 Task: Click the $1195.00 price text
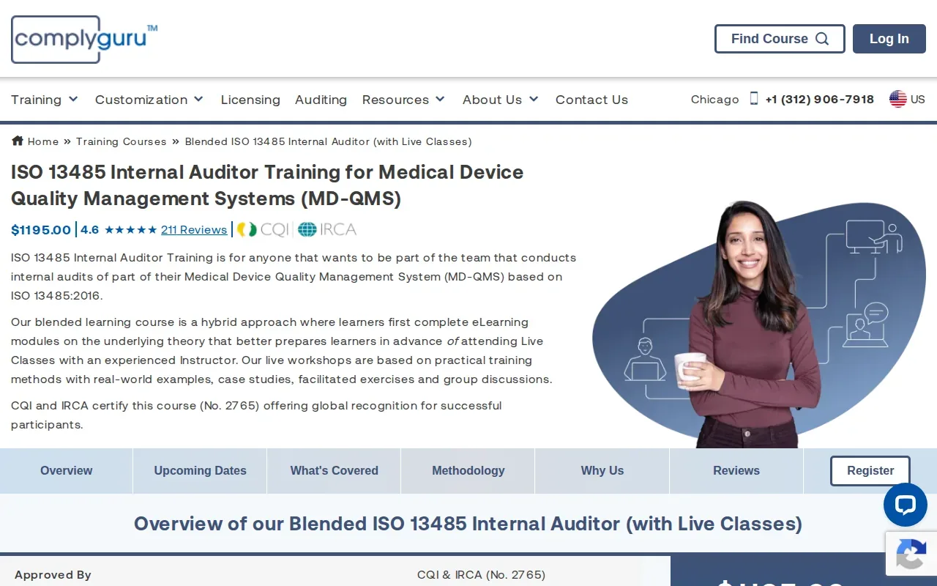(41, 230)
